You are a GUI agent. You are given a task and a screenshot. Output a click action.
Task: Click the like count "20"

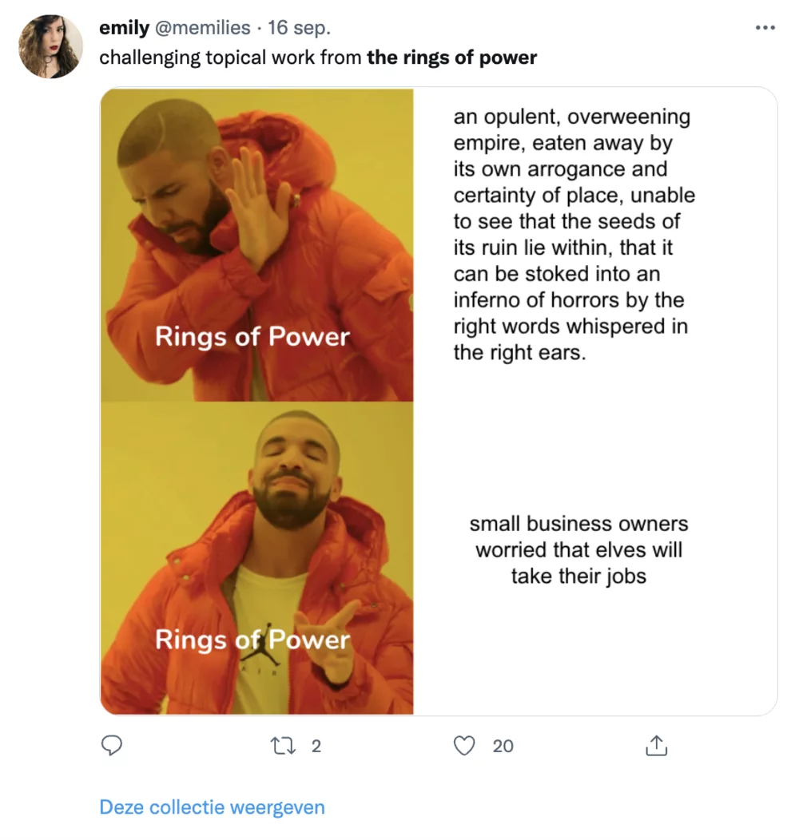click(x=503, y=746)
